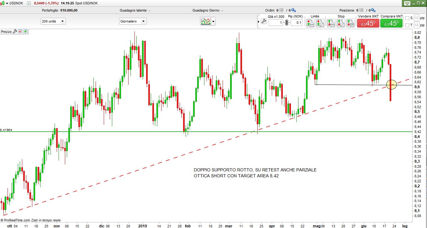Click first Limite order icon
This screenshot has height=228, width=427.
click(310, 23)
